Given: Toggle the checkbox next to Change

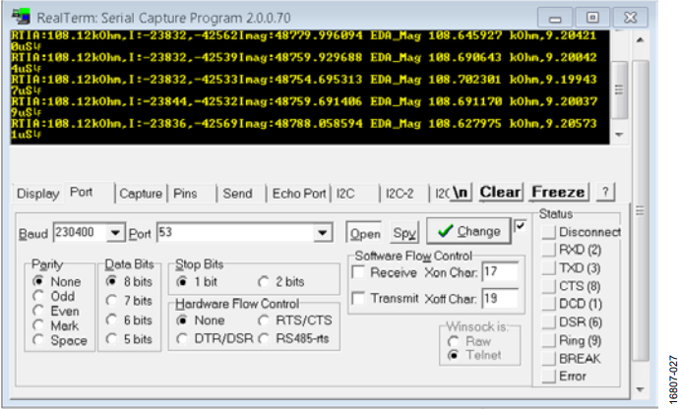Looking at the screenshot, I should 521,226.
